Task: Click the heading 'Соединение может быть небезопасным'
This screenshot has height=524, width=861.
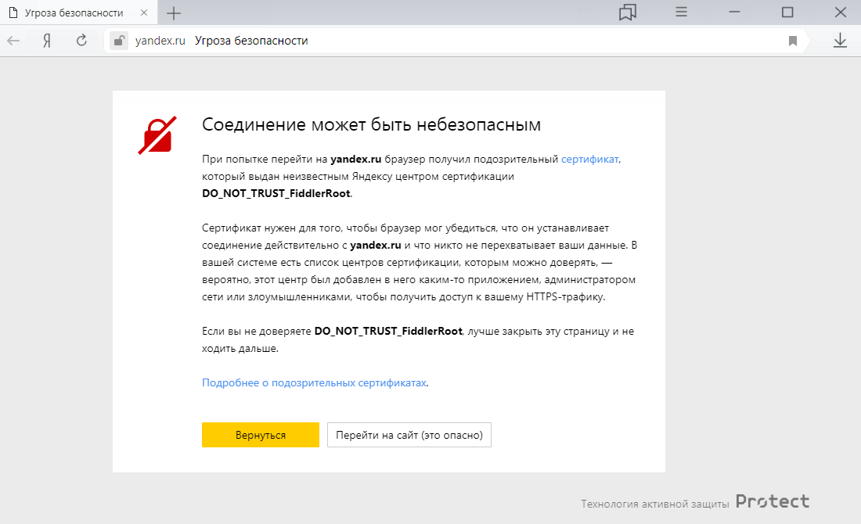Action: click(x=371, y=124)
